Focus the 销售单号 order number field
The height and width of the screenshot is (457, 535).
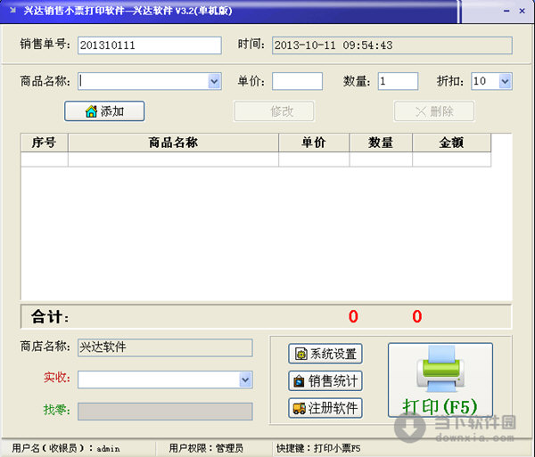(150, 45)
